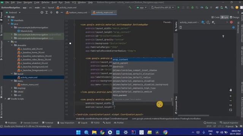Collapse all in Project panel
Viewport: 243px width, 136px height.
[x=51, y=12]
